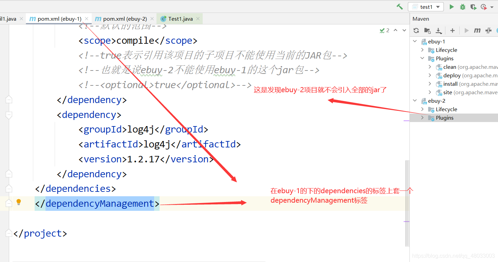Select the install plugin entry

(467, 84)
